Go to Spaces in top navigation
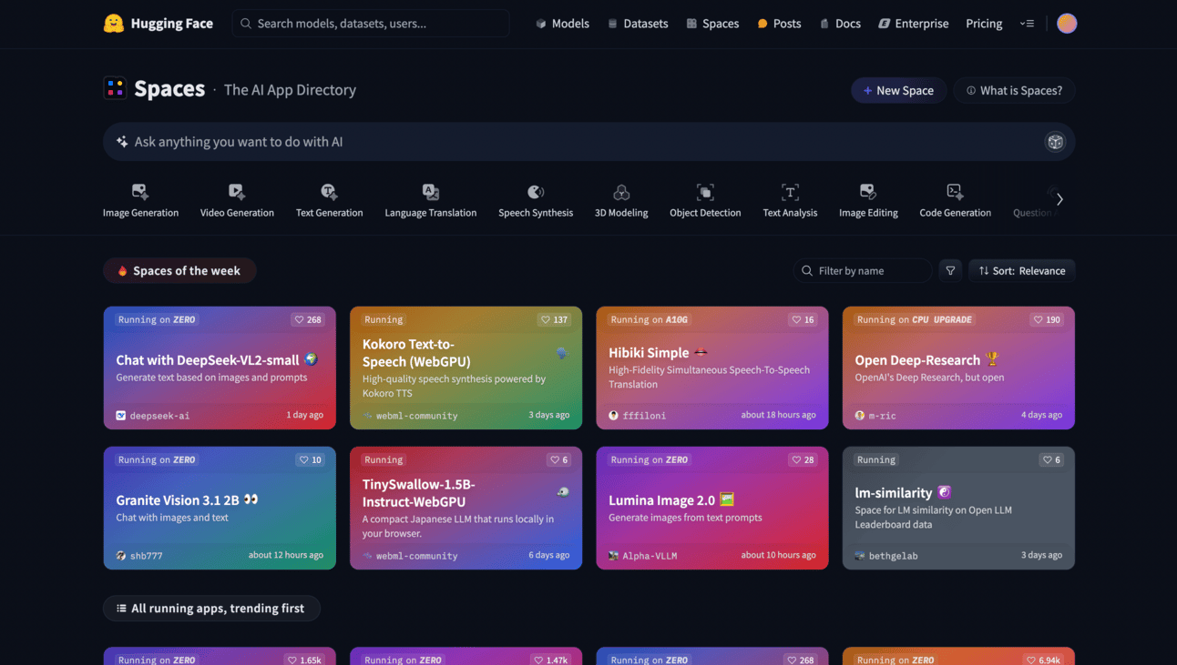Screen dimensions: 1177x665 point(712,24)
